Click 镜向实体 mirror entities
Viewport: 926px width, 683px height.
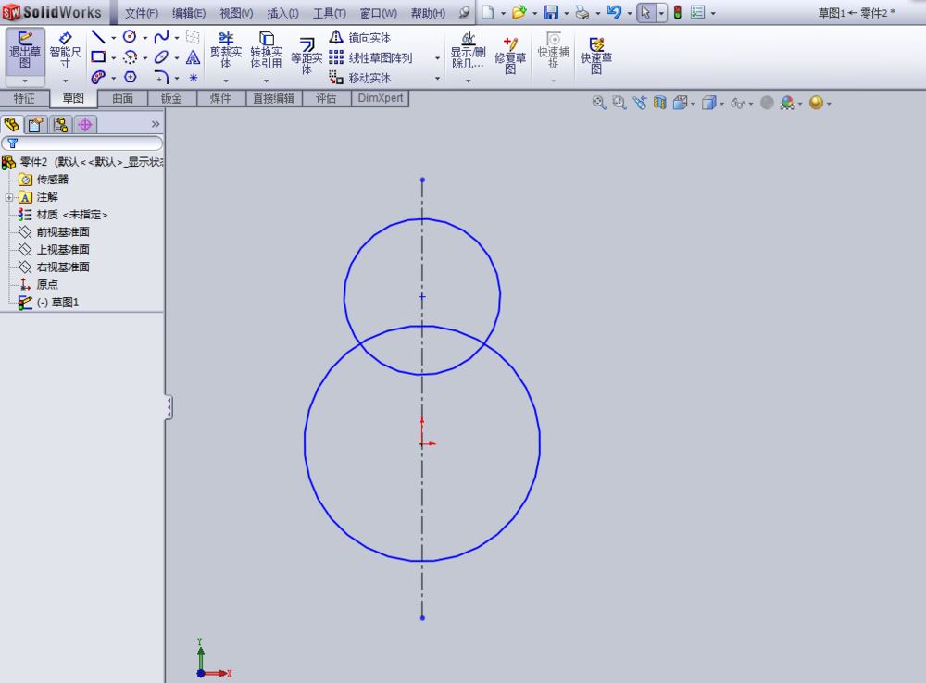[359, 38]
